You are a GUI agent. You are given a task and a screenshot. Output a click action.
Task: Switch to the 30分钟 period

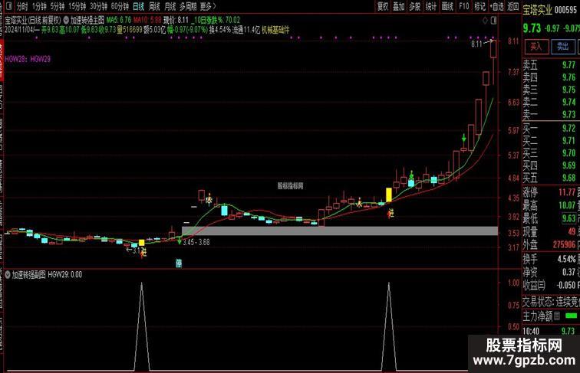pos(98,6)
